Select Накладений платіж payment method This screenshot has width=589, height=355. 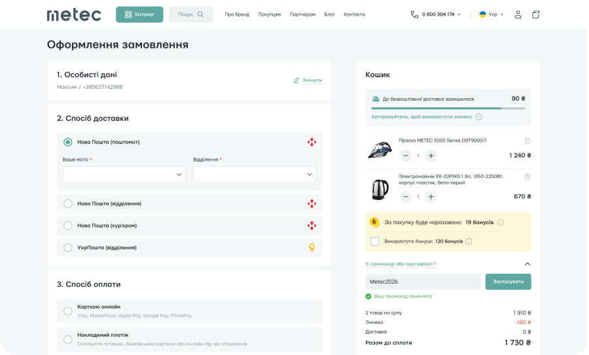(x=67, y=339)
